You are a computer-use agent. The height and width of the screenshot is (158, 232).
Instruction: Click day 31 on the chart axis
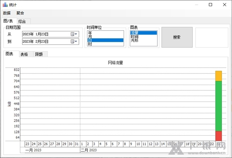tap(77, 144)
